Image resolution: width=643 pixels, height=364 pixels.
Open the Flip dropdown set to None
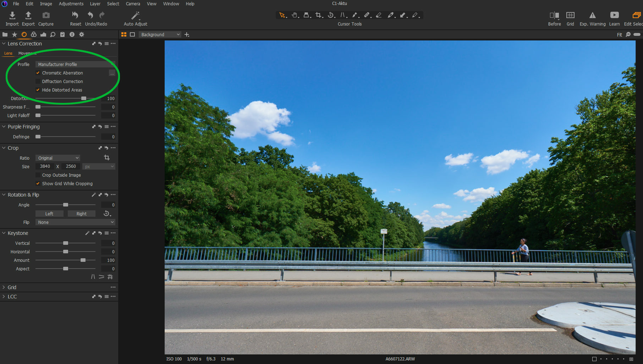click(x=75, y=222)
